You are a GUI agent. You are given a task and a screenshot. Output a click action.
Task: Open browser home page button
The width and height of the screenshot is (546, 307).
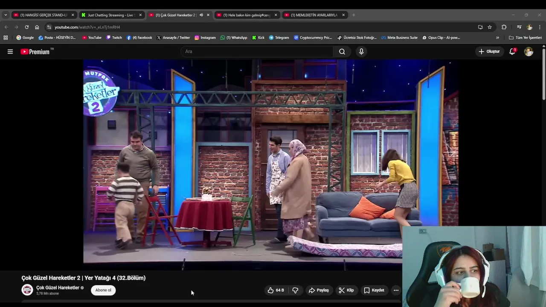37,27
